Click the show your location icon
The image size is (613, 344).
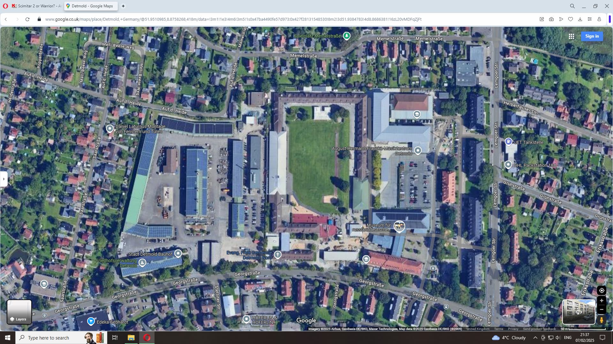pyautogui.click(x=602, y=290)
